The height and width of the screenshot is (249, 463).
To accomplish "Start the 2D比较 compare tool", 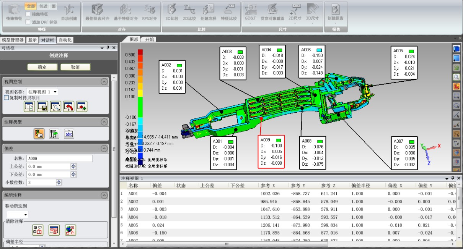I will tap(189, 12).
